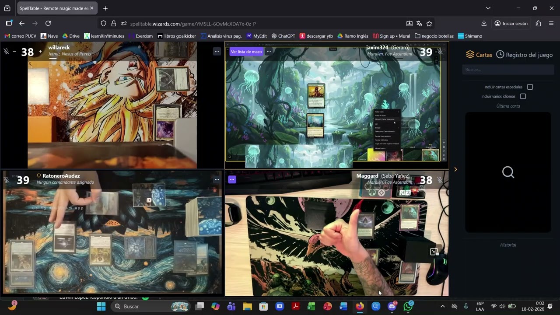Show hidden system tray icons chevron

click(x=442, y=306)
